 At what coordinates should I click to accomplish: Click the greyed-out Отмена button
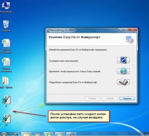tap(92, 98)
